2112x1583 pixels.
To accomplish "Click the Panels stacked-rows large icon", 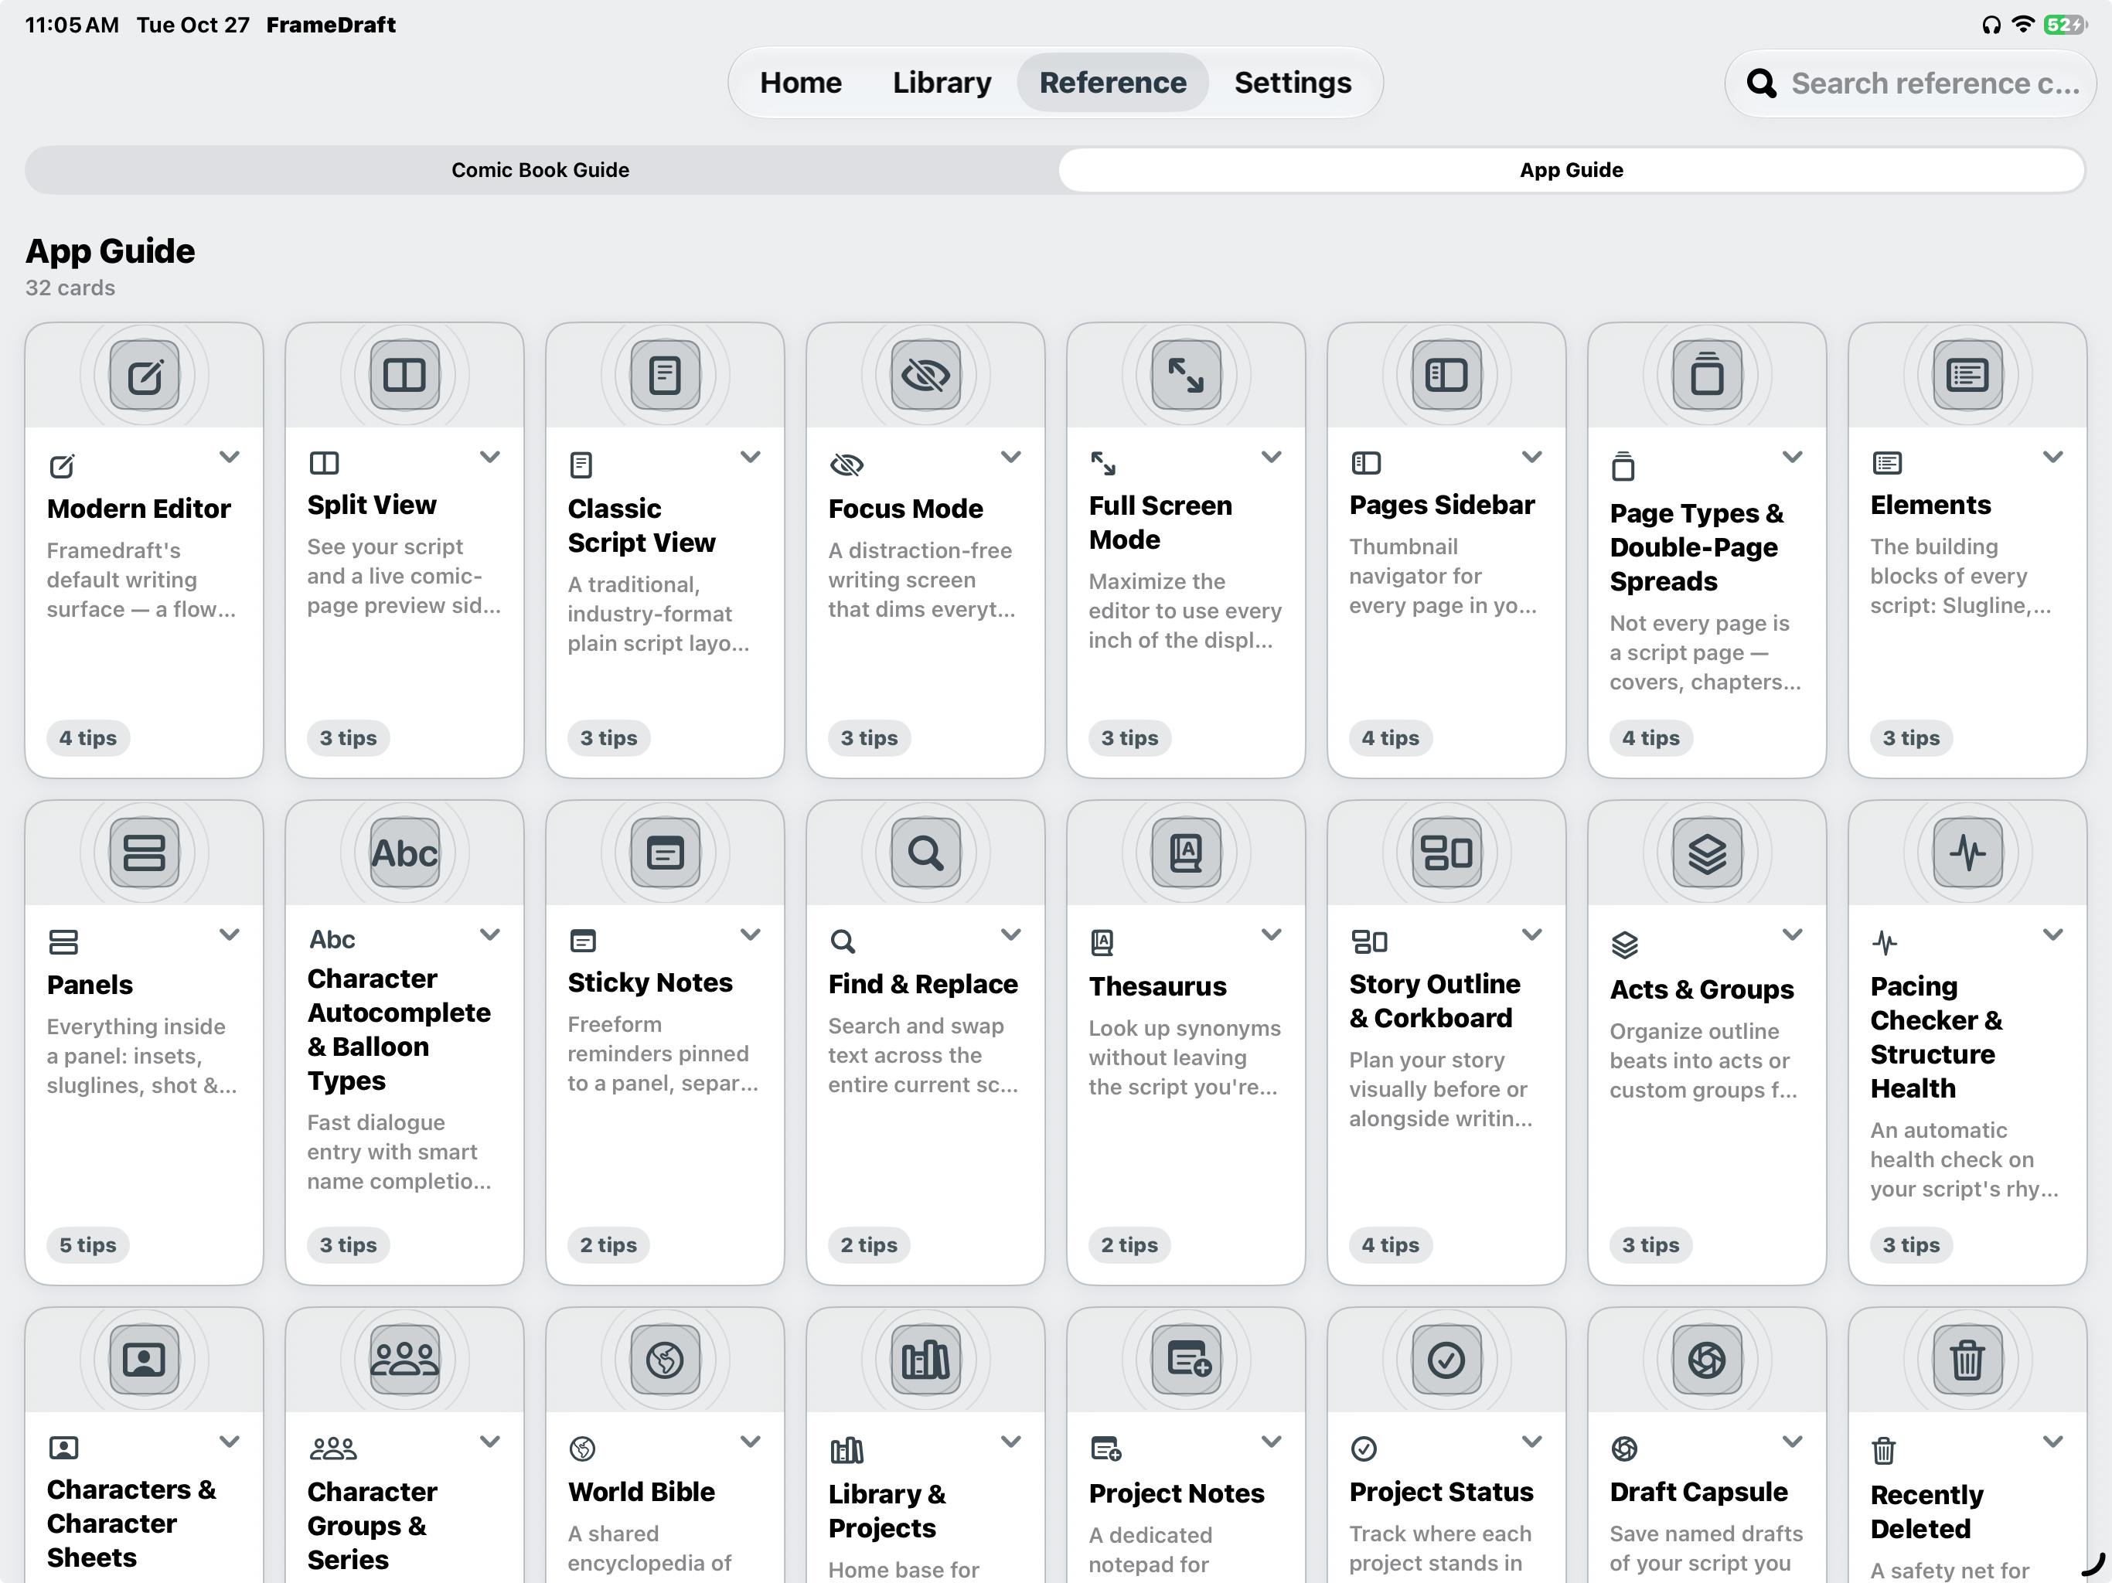I will [144, 853].
